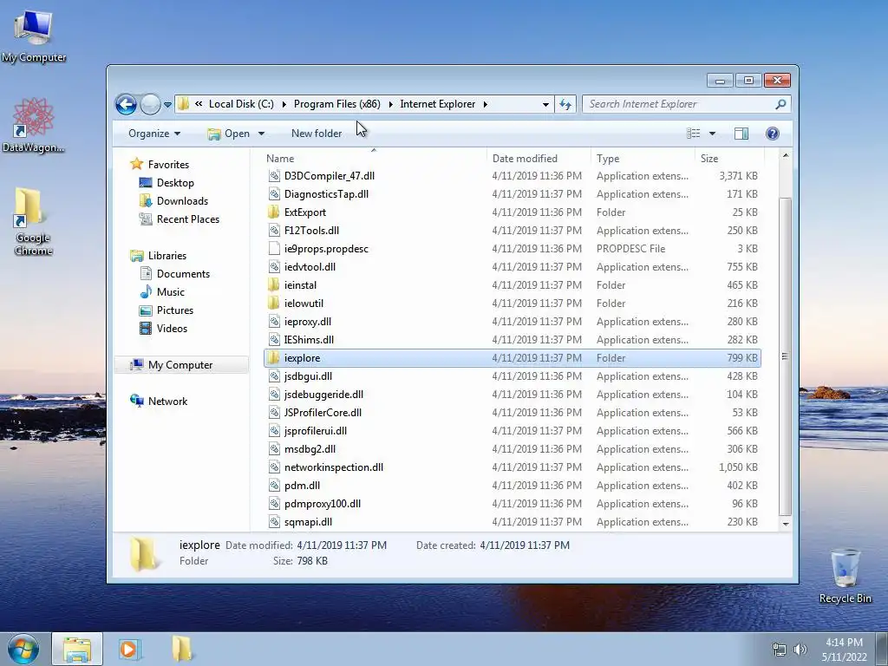This screenshot has width=888, height=666.
Task: Sort by Size column header
Action: [709, 159]
